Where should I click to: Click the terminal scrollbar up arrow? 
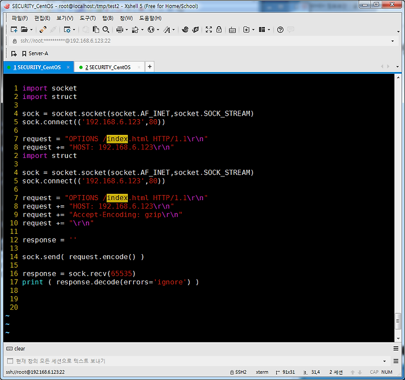(x=398, y=78)
